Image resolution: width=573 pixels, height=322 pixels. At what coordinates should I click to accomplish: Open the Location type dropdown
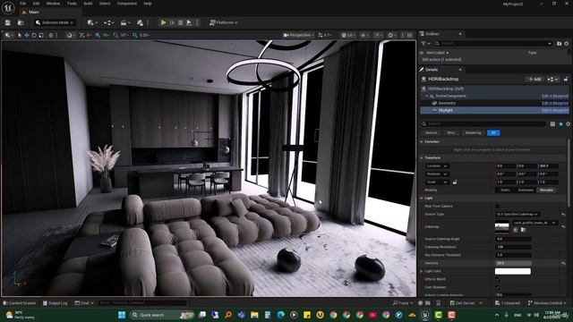437,165
